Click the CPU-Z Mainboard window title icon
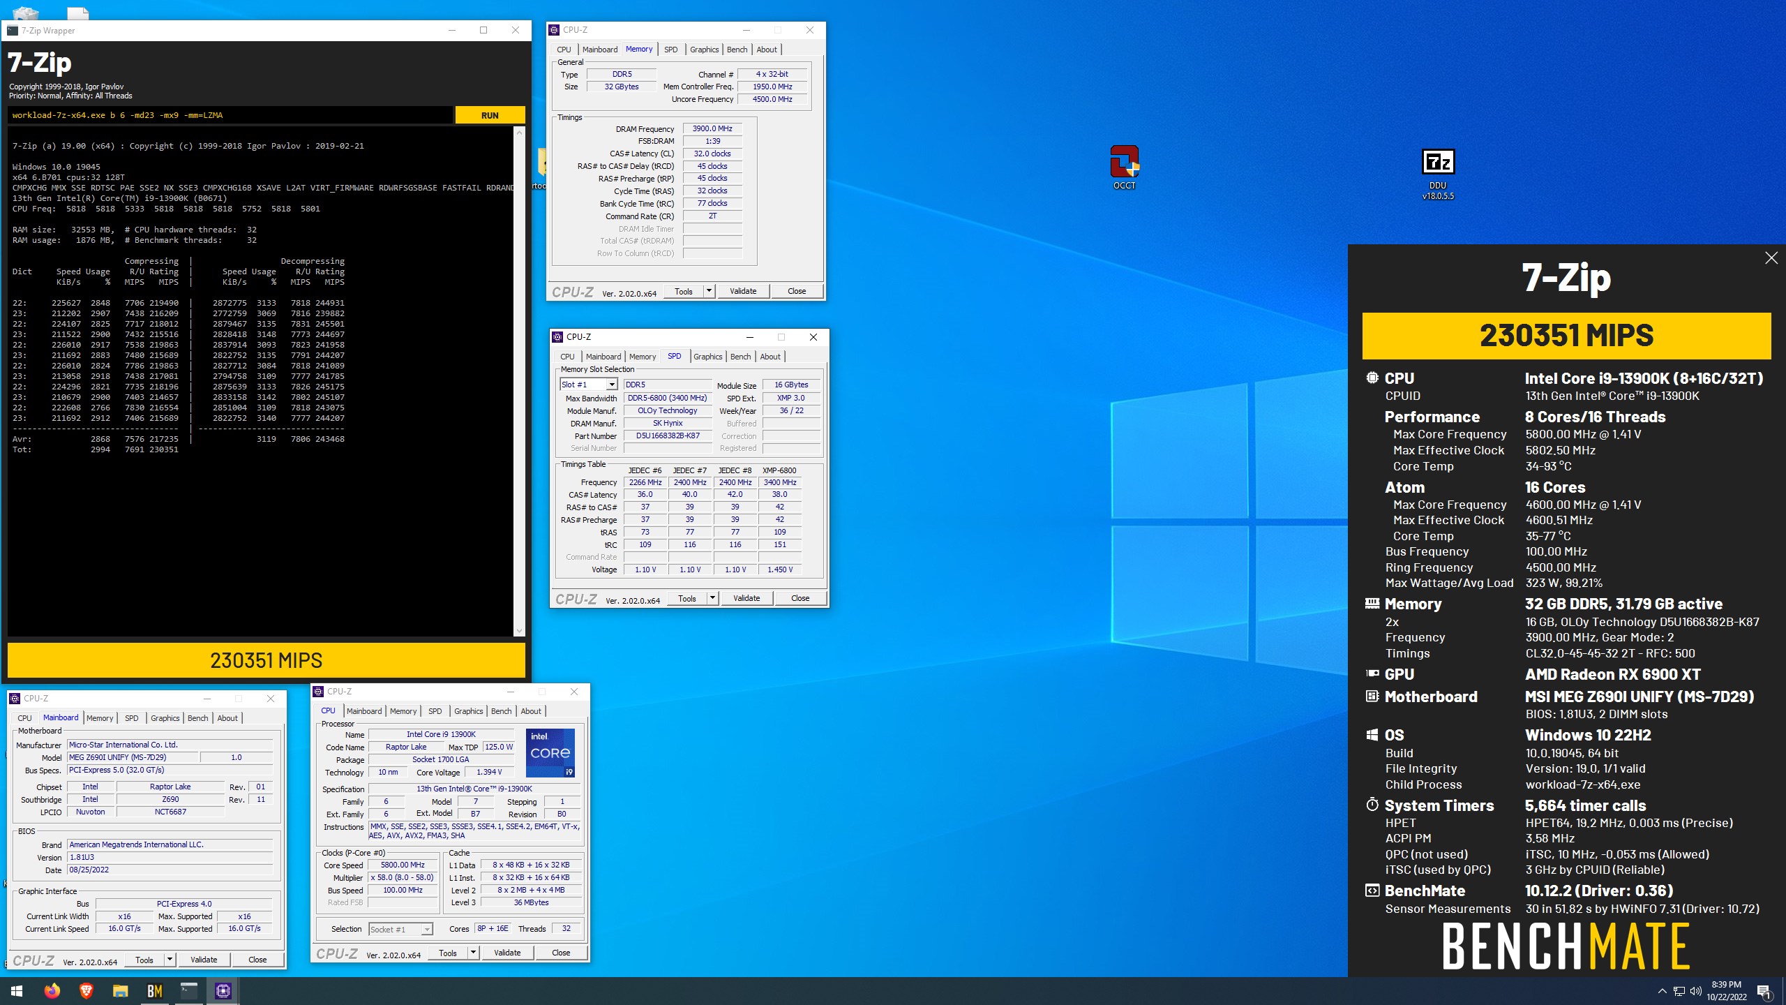Viewport: 1786px width, 1005px height. pos(15,699)
